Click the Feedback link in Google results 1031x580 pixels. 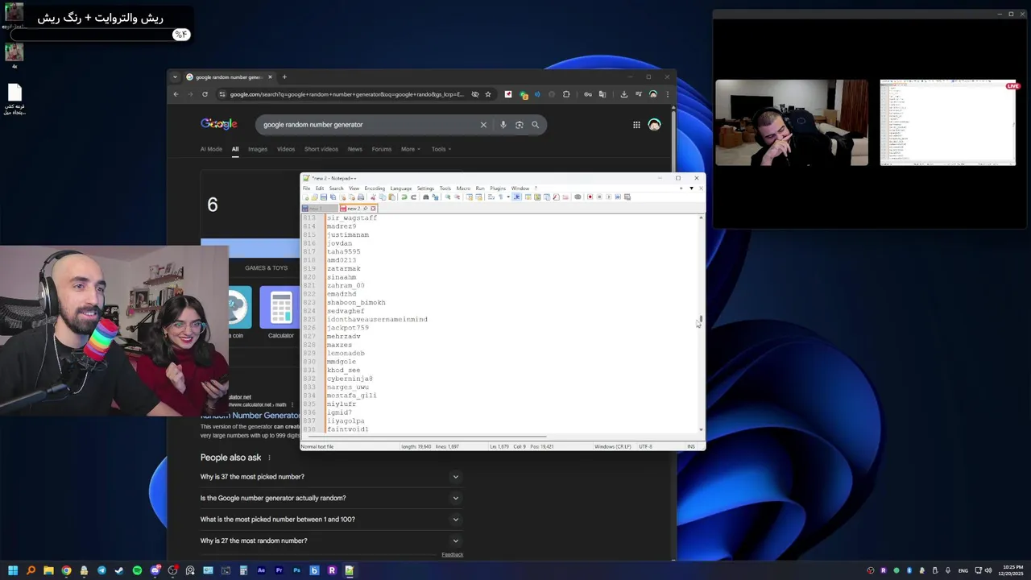pos(453,554)
